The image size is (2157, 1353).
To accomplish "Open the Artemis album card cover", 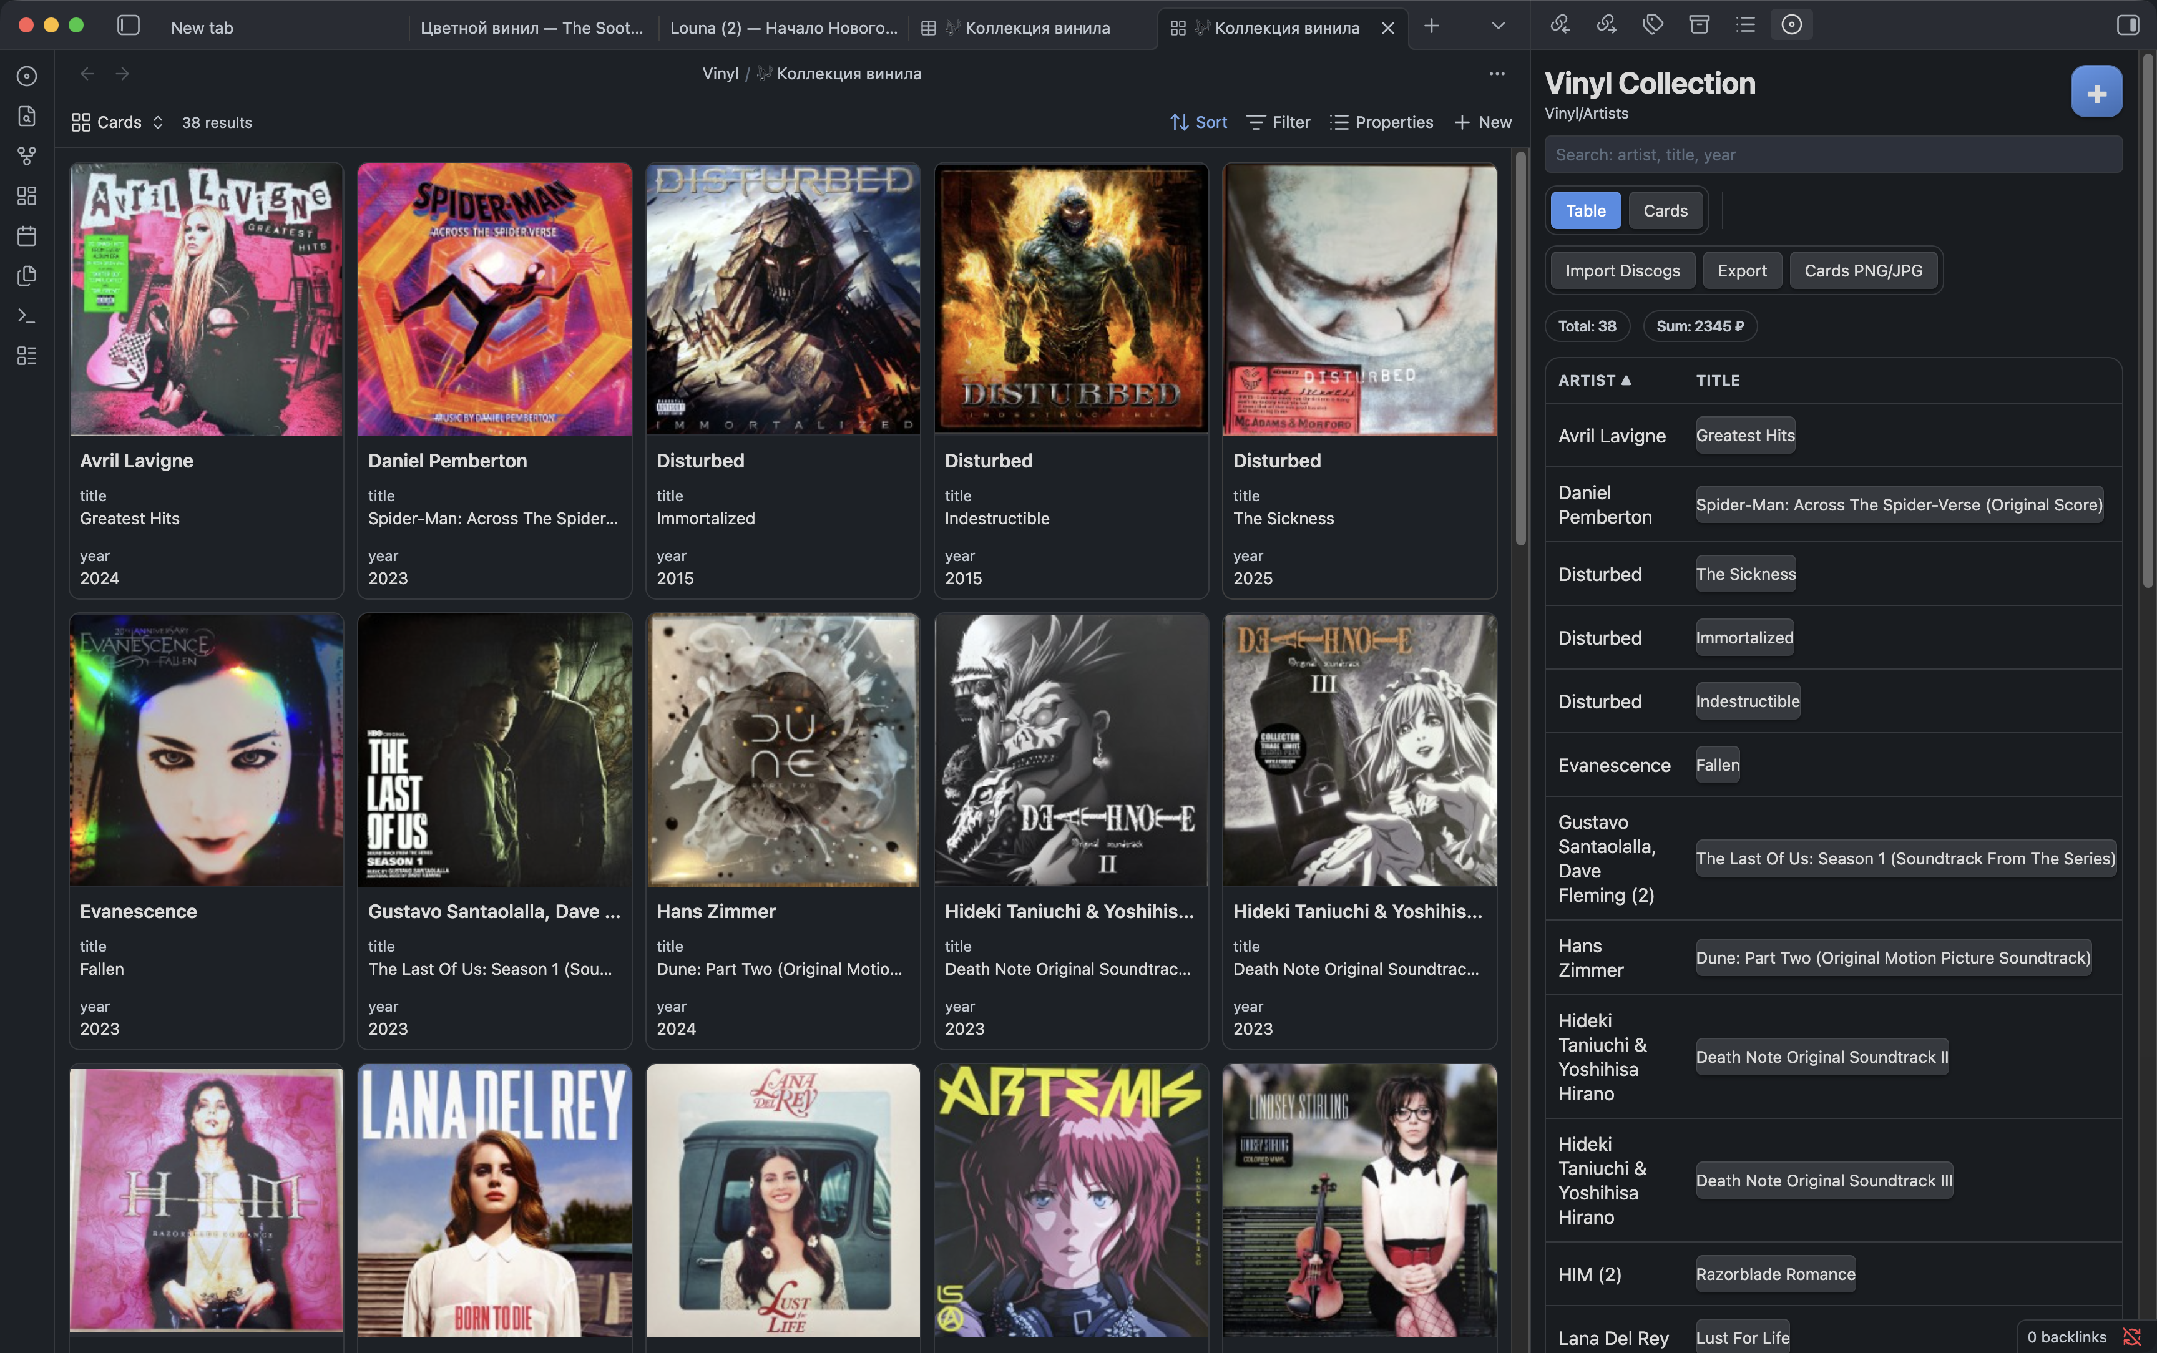I will click(1071, 1201).
